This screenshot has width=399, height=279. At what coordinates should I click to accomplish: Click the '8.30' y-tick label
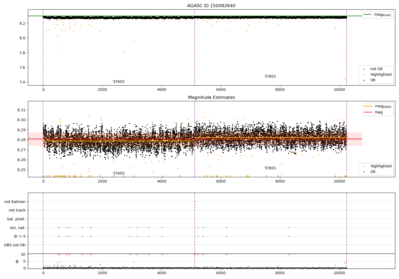pyautogui.click(x=21, y=120)
